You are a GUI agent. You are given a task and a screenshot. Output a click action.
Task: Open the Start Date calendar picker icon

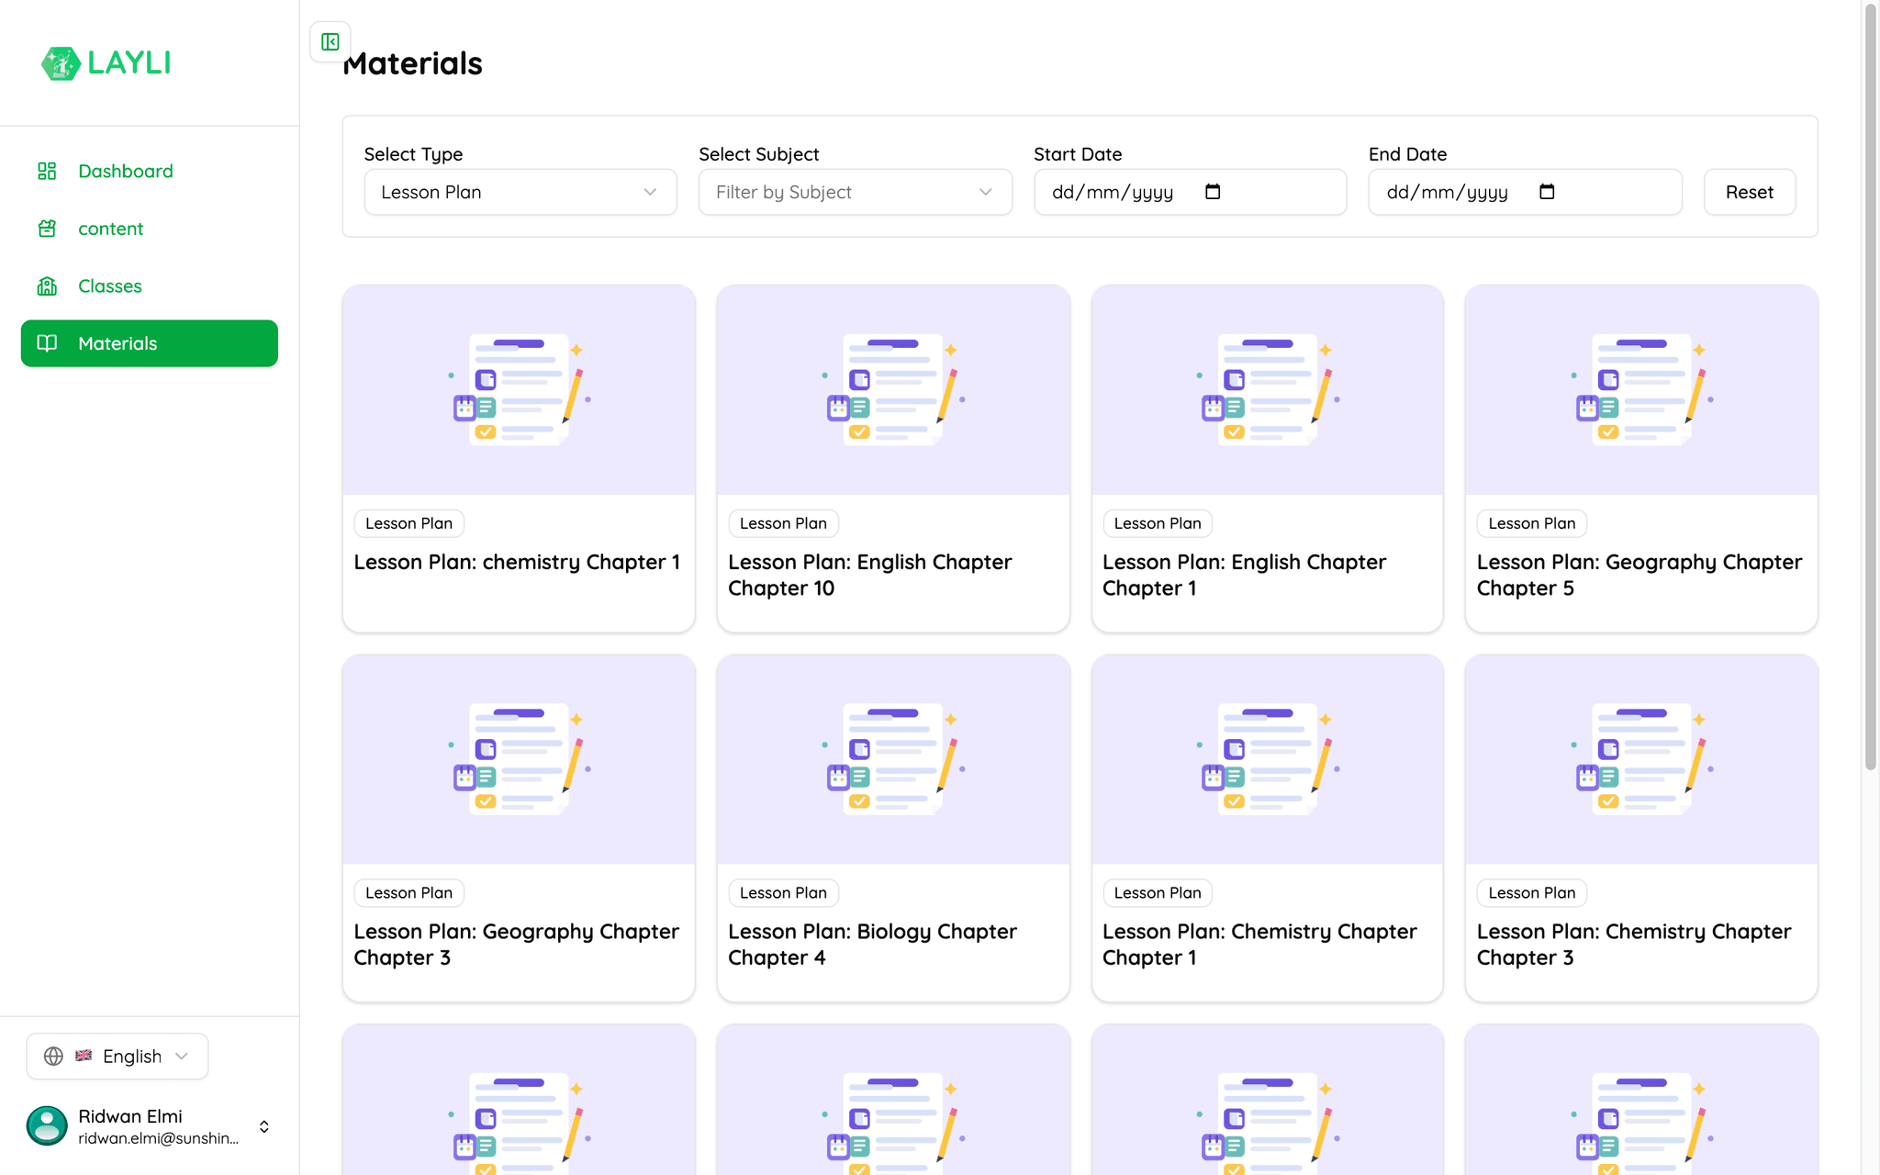1213,192
